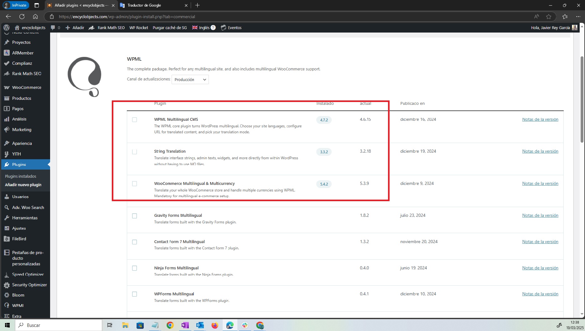Open the comments bubble icon
The height and width of the screenshot is (331, 585).
[x=53, y=28]
